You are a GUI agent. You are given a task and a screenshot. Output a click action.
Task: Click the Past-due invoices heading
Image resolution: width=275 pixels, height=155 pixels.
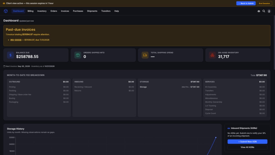point(21,30)
